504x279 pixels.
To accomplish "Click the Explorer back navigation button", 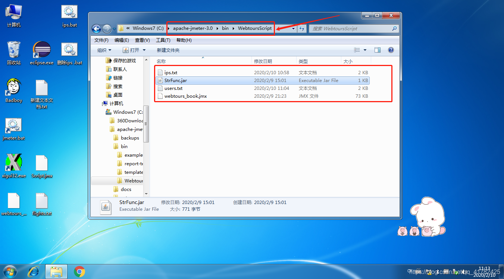I will 96,28.
